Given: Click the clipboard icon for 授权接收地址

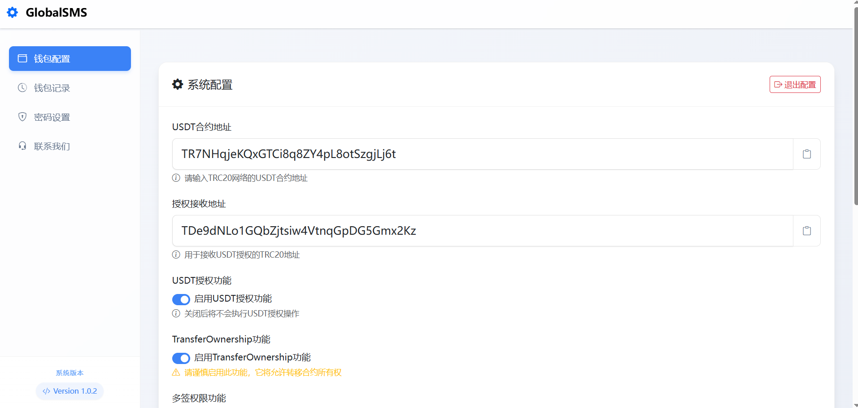Looking at the screenshot, I should tap(807, 231).
